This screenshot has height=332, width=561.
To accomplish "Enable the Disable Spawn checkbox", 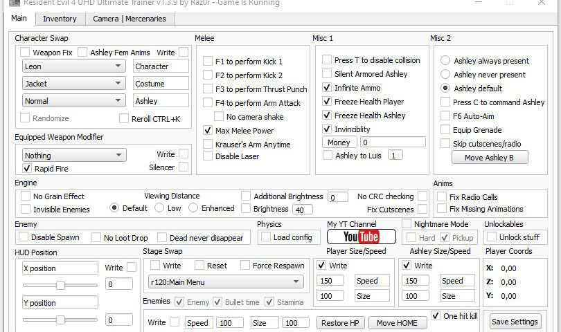I will (x=24, y=237).
